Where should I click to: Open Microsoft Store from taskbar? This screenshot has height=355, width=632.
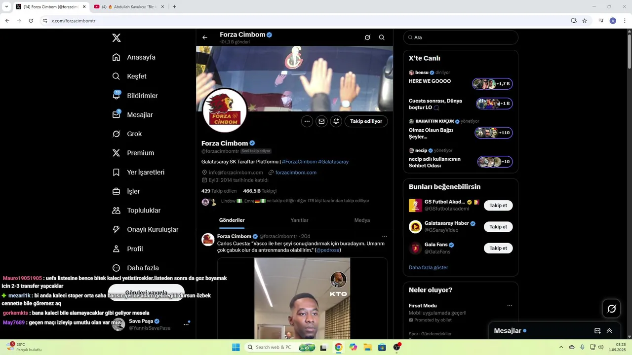(x=382, y=347)
